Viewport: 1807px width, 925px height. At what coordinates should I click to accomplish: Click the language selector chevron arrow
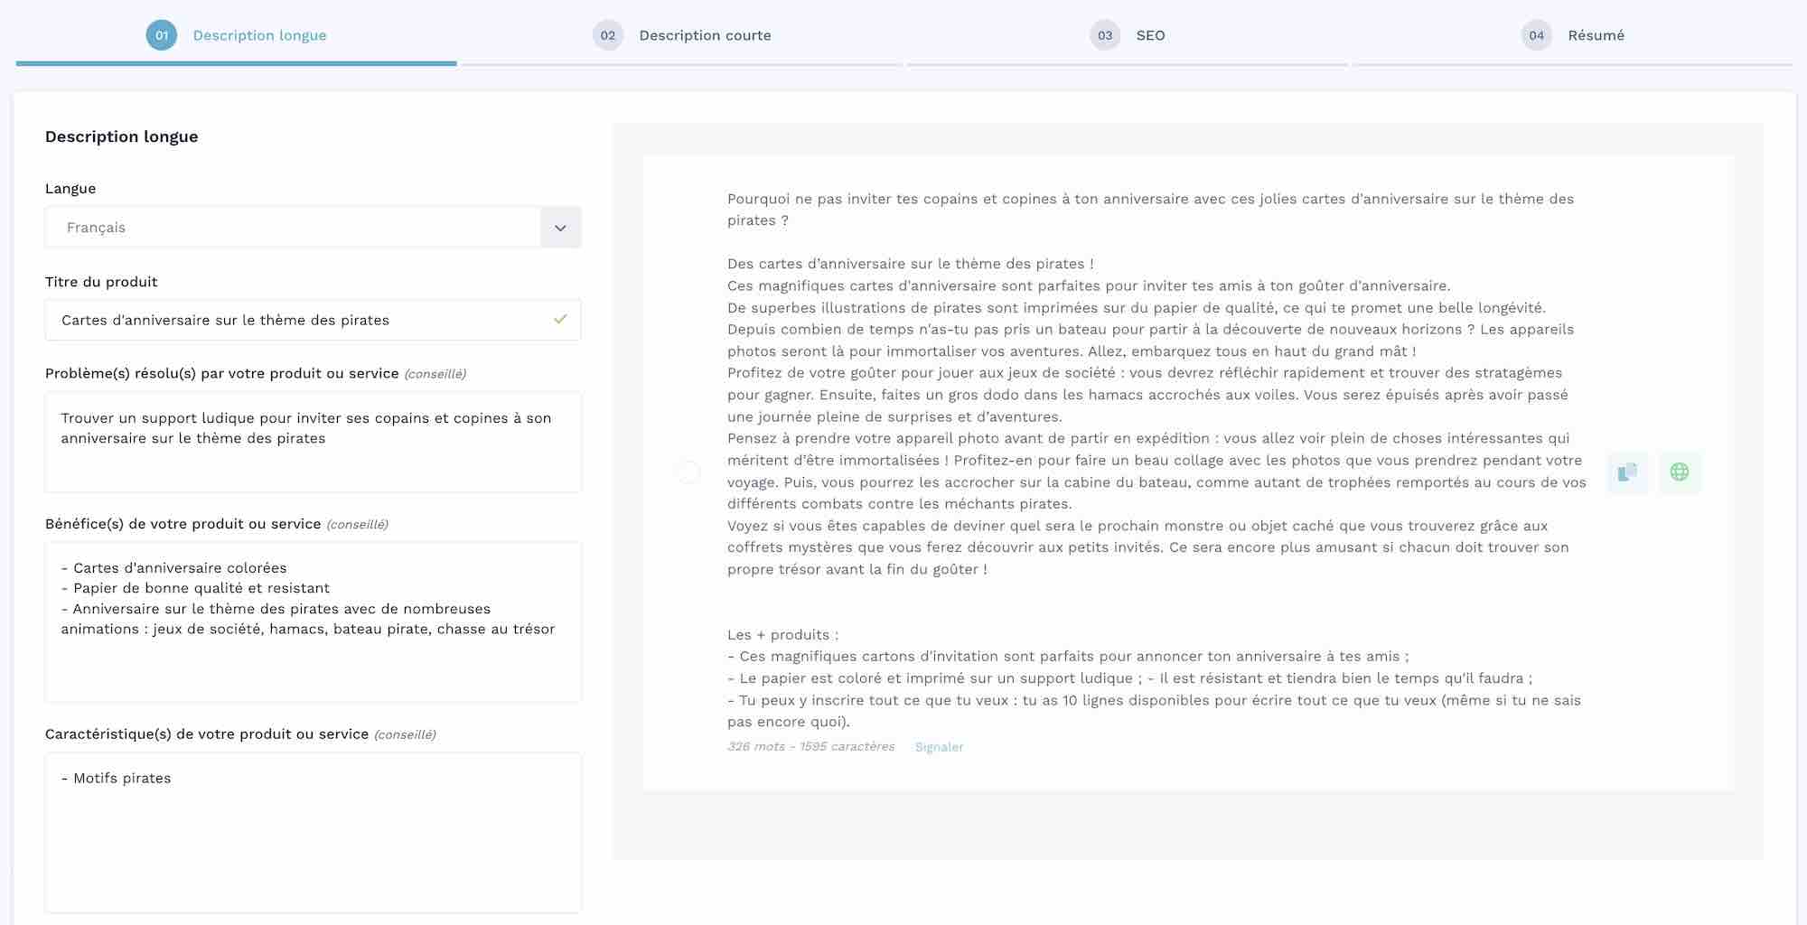pos(560,227)
